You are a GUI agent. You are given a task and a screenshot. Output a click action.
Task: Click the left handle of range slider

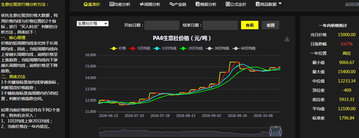click(270, 132)
